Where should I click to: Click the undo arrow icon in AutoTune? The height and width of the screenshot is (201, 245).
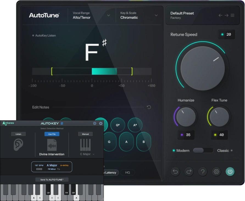[175, 172]
